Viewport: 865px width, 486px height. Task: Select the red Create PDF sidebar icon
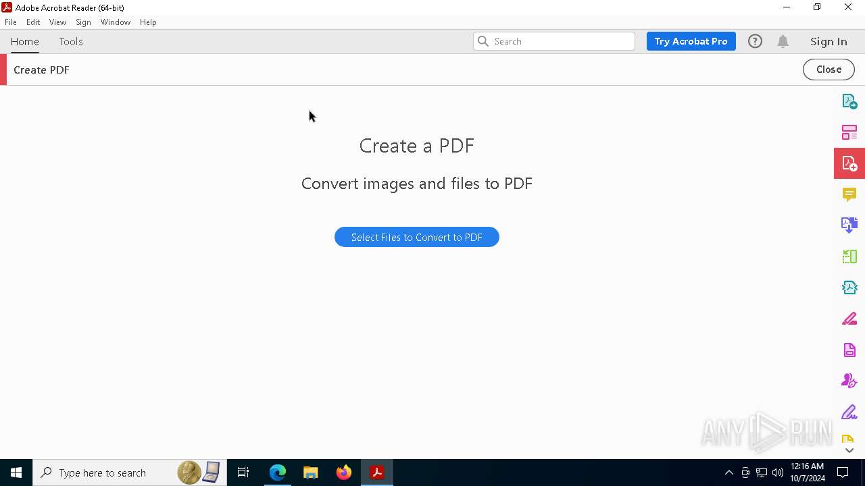tap(849, 163)
